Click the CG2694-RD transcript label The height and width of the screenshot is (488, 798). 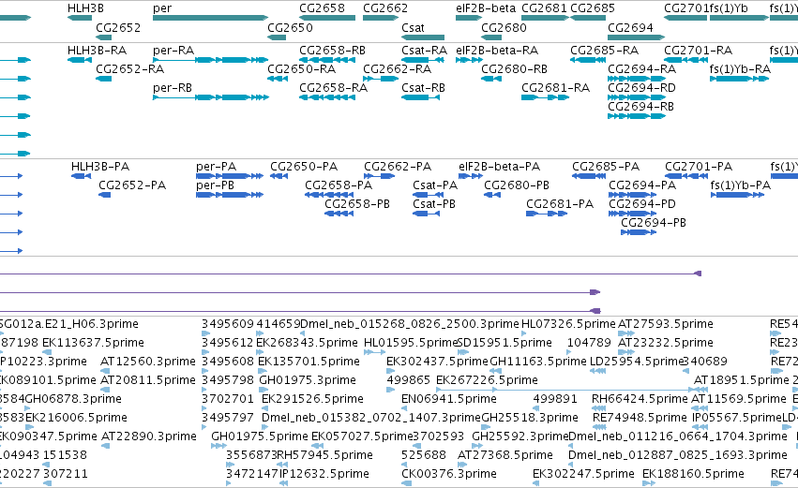click(641, 88)
